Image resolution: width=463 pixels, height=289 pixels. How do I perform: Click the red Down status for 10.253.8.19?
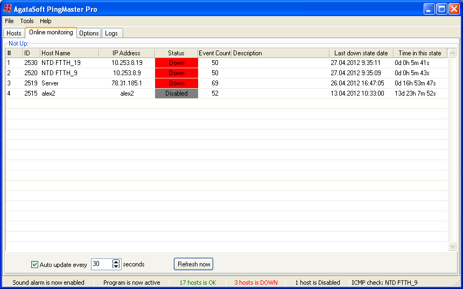177,63
